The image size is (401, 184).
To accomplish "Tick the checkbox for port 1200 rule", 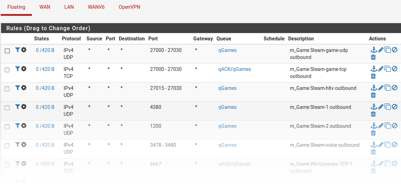I will coord(7,127).
